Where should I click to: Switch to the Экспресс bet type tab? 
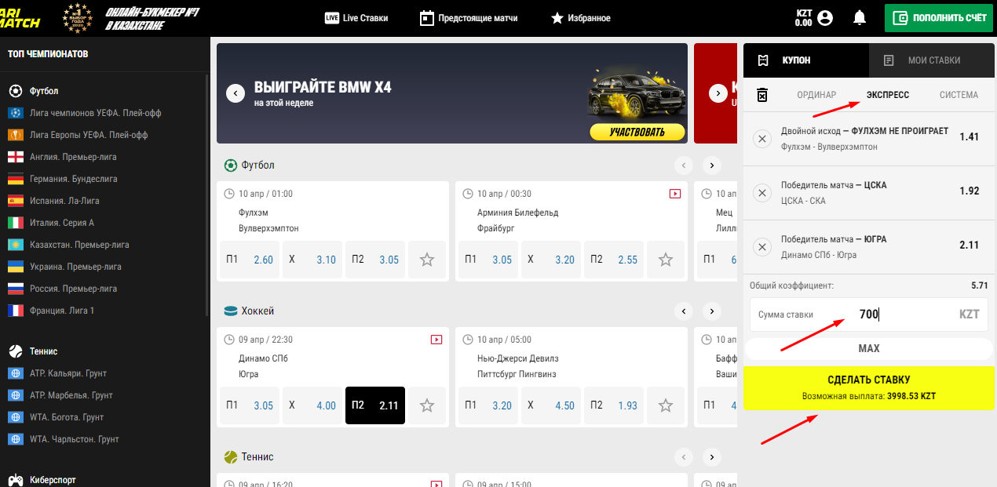point(888,95)
